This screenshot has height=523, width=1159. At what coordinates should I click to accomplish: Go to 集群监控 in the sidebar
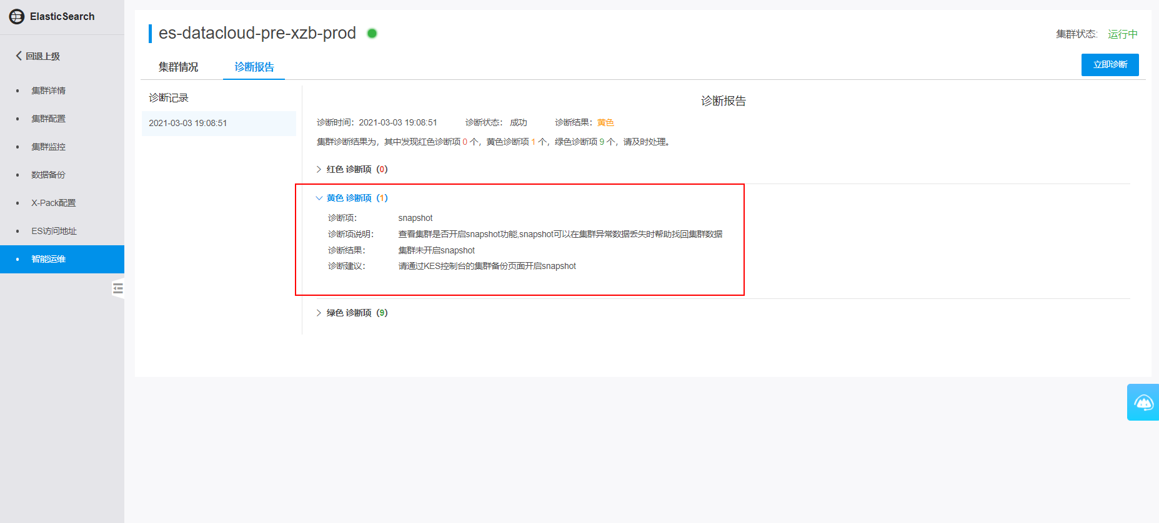49,147
